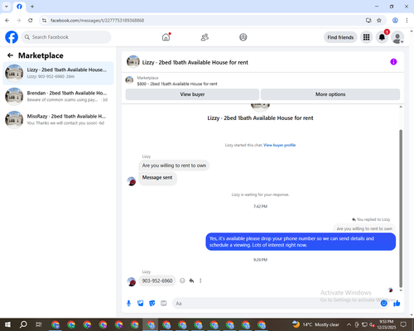
Task: Reload the page in browser
Action: point(31,21)
